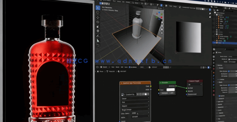
Task: Open red sphere Material properties tab
Action: [214, 91]
